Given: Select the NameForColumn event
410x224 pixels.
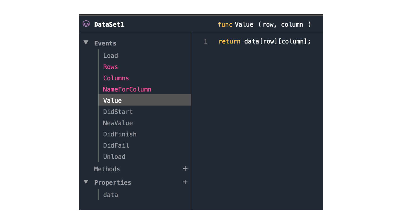Looking at the screenshot, I should tap(127, 89).
